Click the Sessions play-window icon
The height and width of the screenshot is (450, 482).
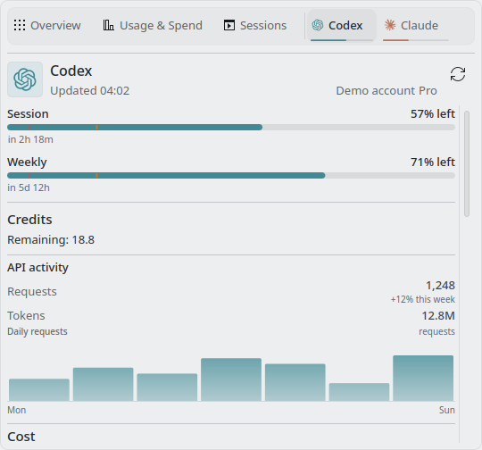tap(229, 25)
